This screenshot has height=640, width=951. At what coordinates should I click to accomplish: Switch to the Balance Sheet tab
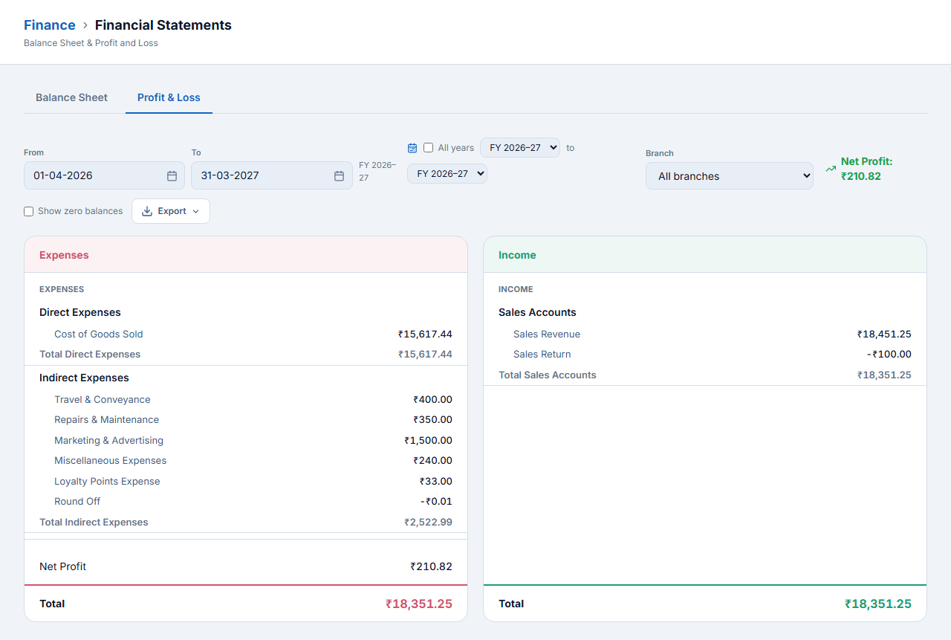71,97
